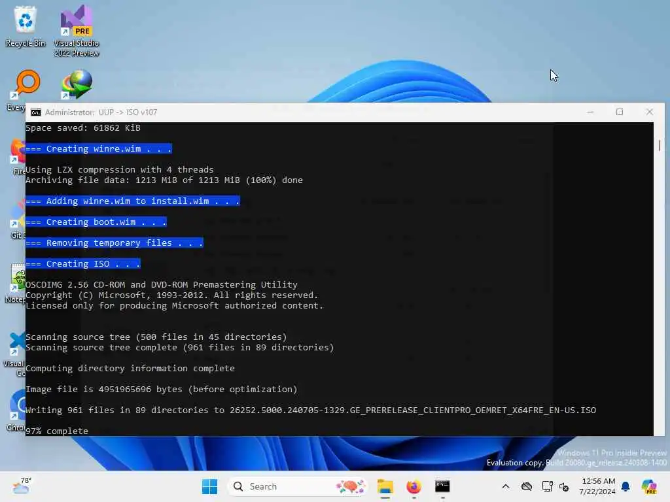Click the muted volume tray icon

point(564,486)
